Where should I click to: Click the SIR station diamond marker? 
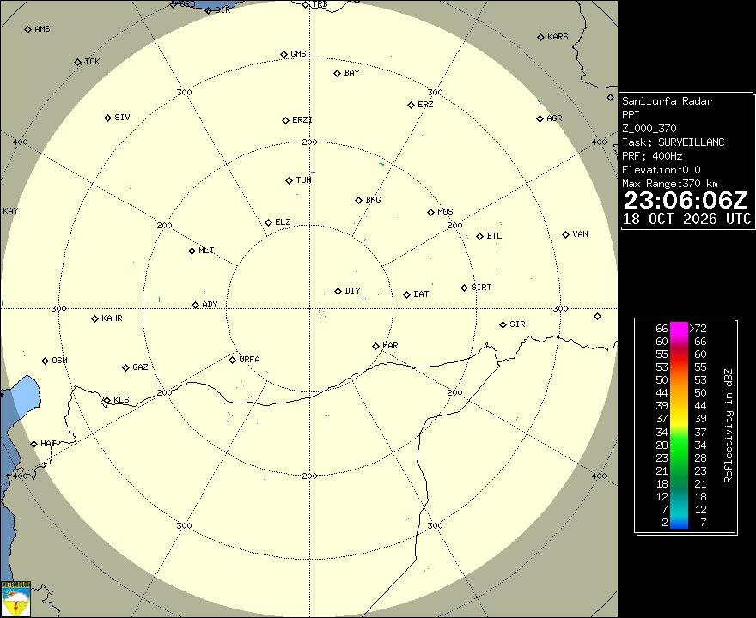pos(503,325)
